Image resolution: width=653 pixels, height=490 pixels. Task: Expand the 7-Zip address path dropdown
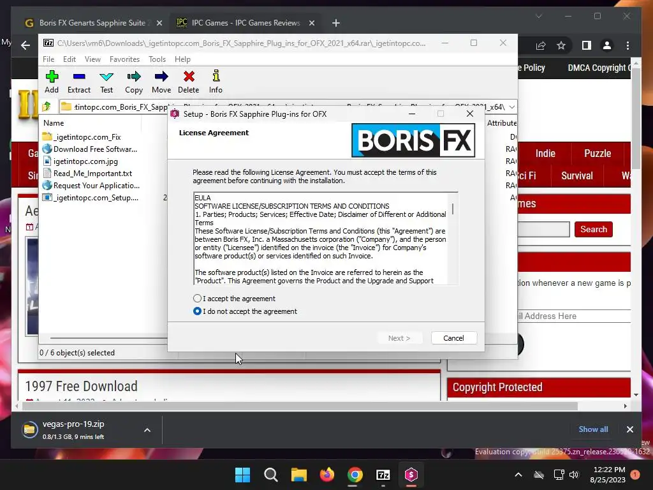[512, 107]
